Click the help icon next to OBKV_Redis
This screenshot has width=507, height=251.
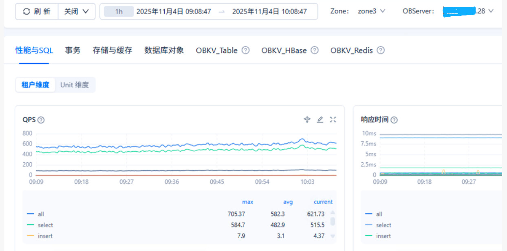click(x=381, y=50)
